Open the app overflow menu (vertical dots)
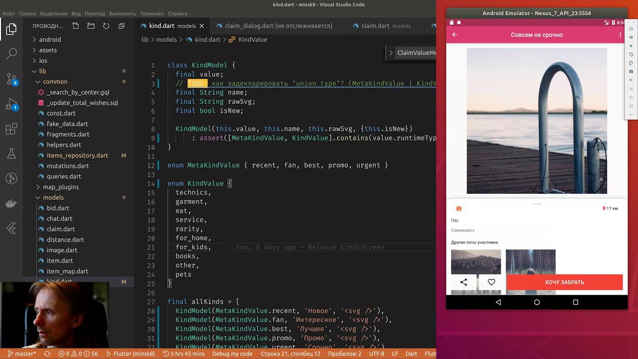The image size is (638, 359). point(621,35)
